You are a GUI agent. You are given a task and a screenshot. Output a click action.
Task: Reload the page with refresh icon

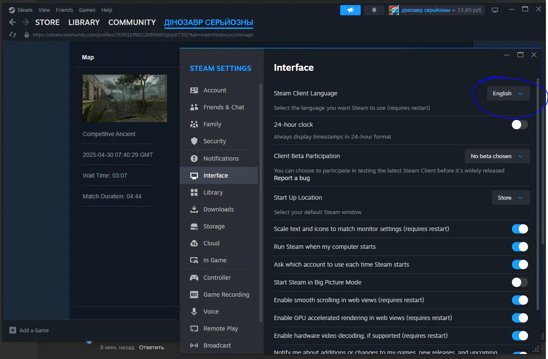tap(13, 35)
